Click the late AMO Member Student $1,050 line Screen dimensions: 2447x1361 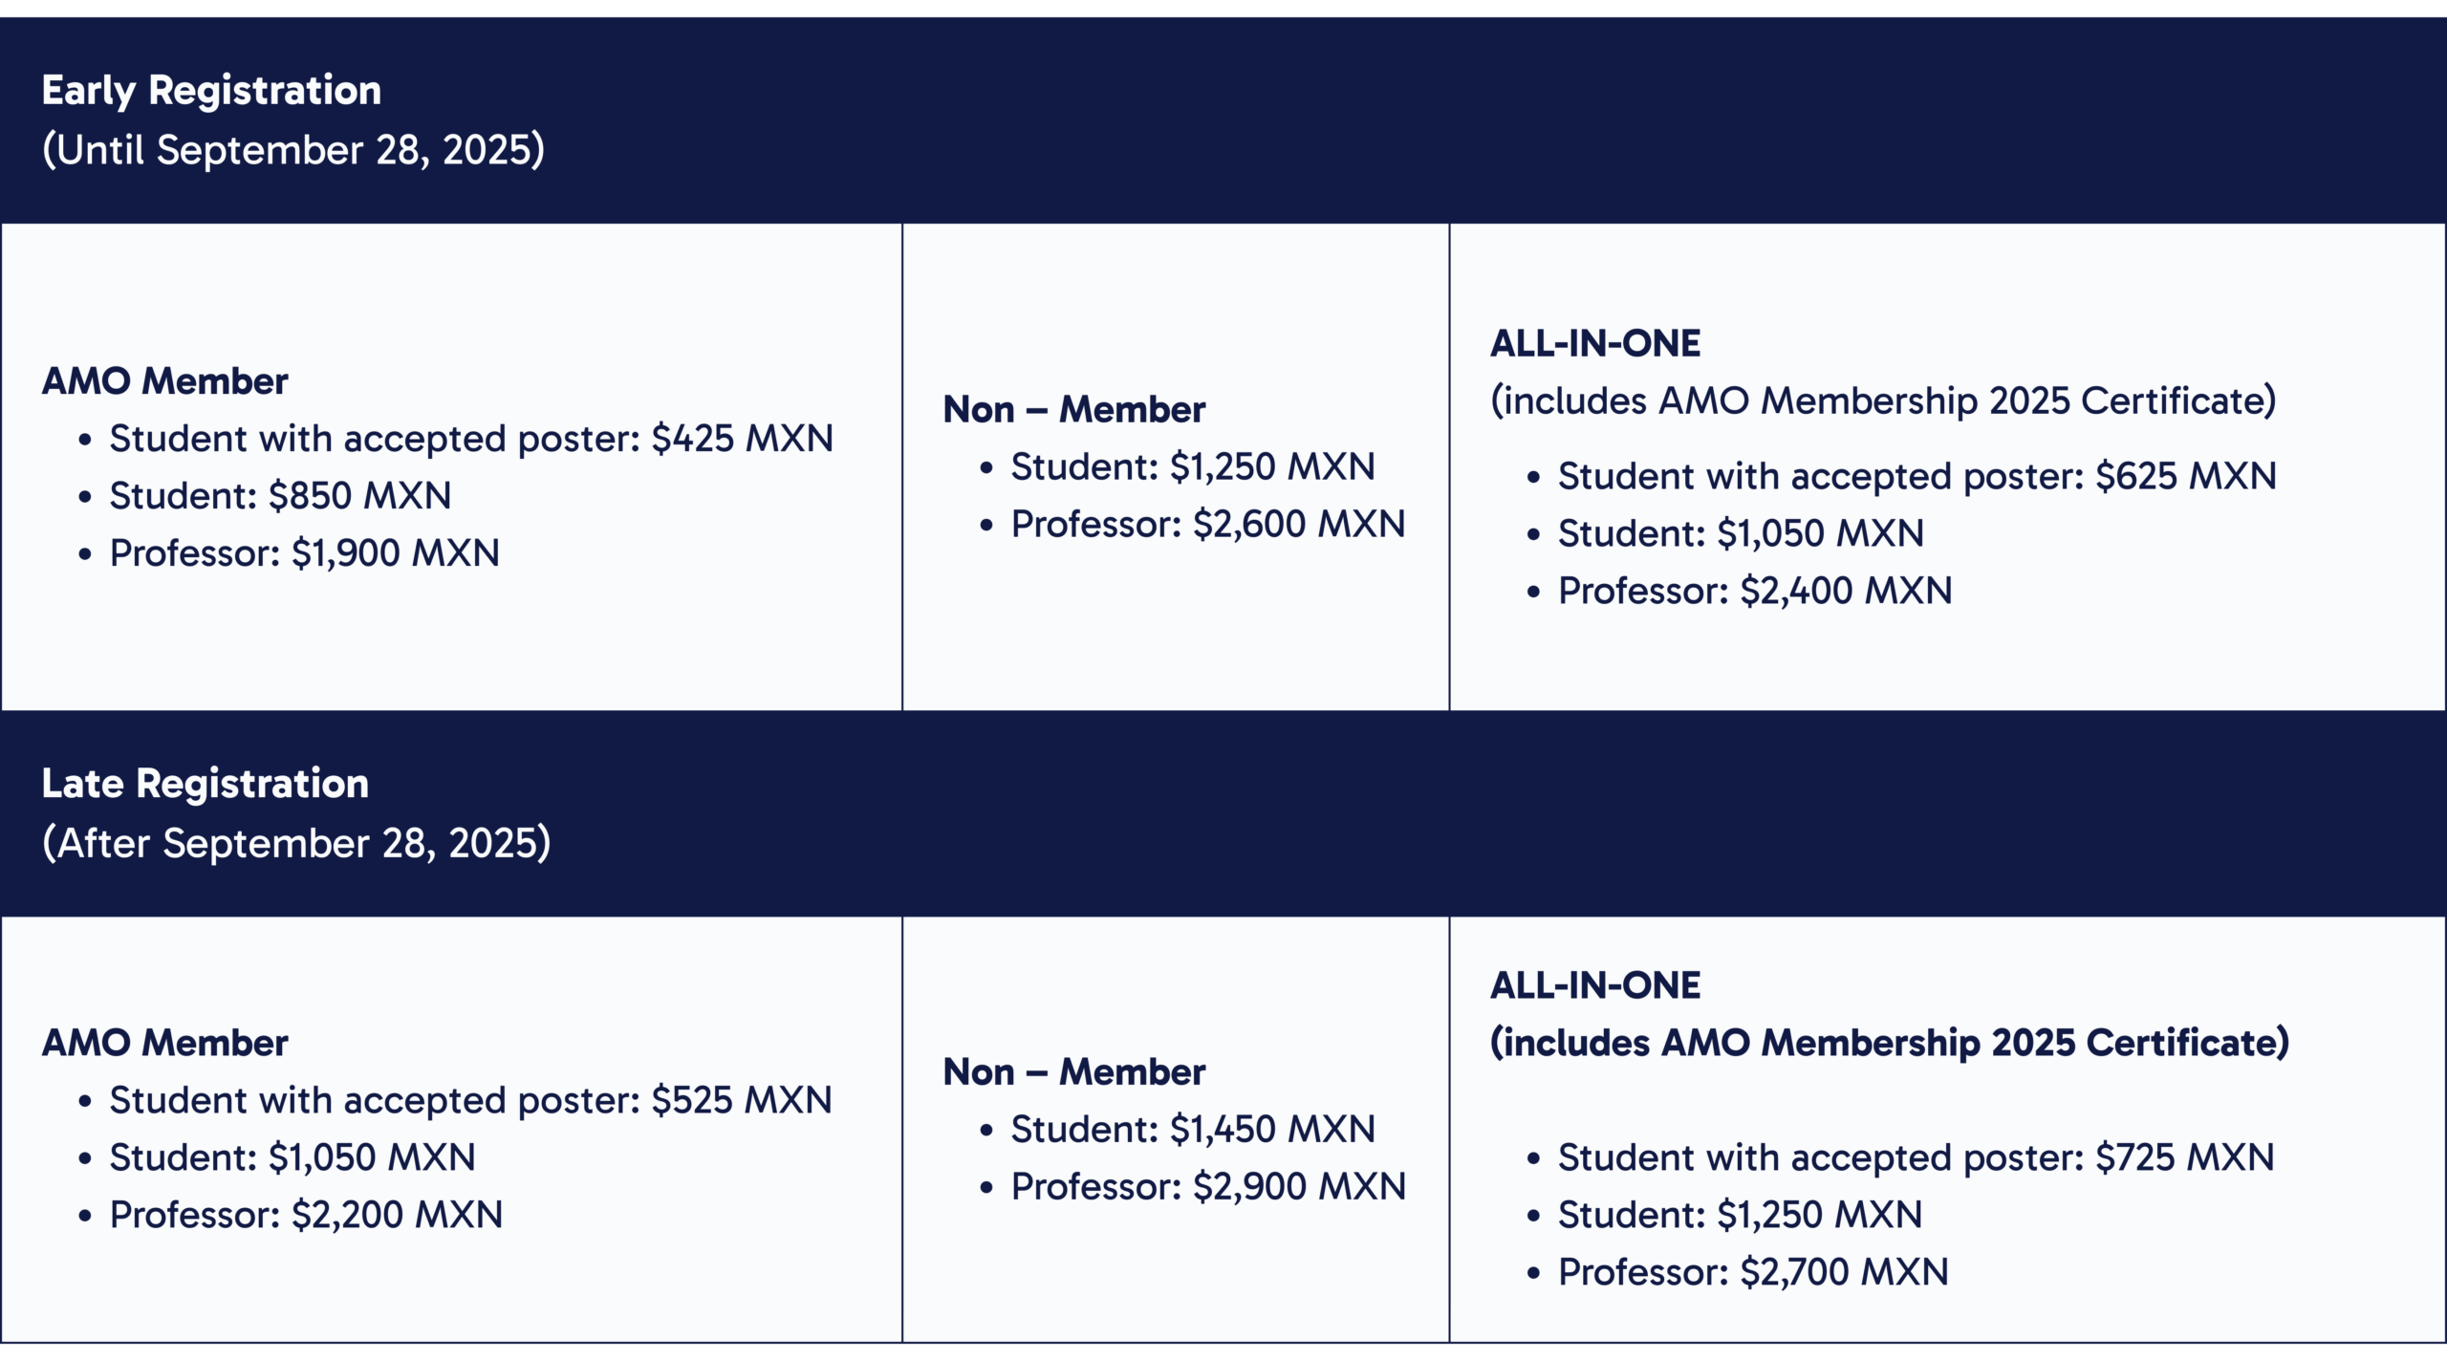[x=292, y=1157]
